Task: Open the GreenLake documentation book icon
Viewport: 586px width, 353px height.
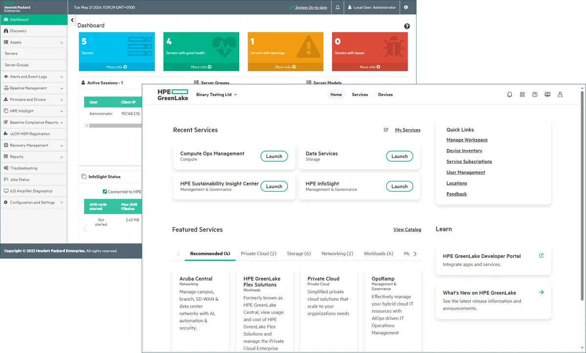Action: click(x=547, y=95)
